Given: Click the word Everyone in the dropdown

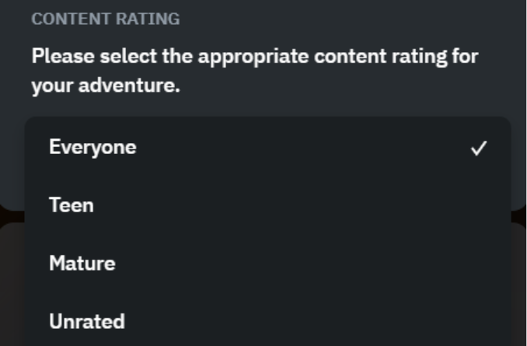Looking at the screenshot, I should 92,147.
